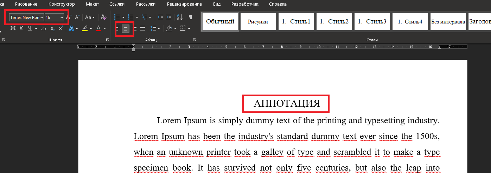Toggle bold with the Ж button
Viewport: 491px width, 173px height.
click(13, 28)
